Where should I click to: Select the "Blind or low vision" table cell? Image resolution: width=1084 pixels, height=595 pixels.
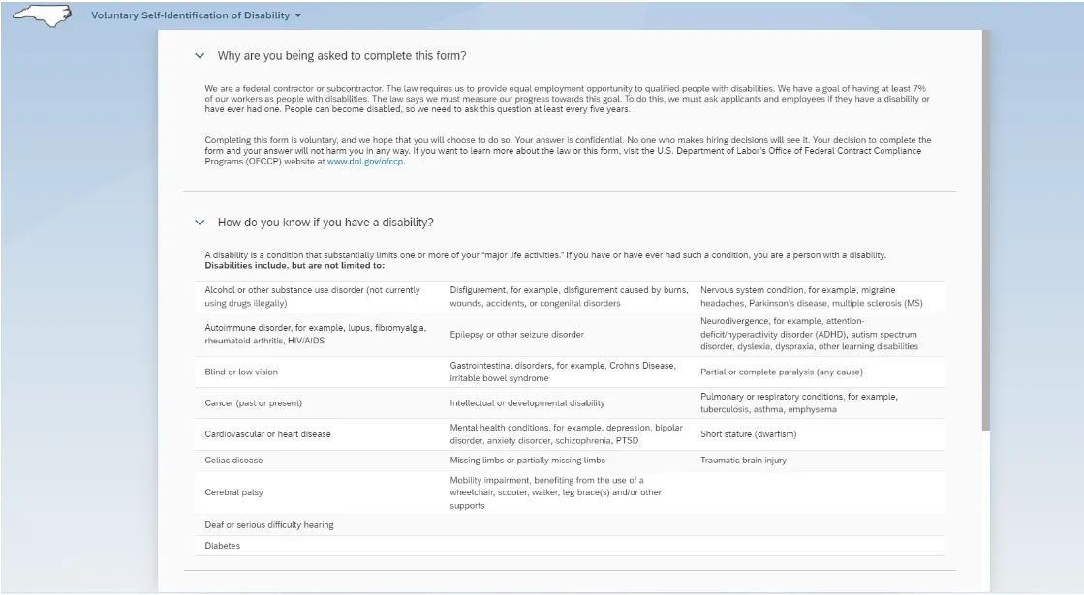point(241,372)
